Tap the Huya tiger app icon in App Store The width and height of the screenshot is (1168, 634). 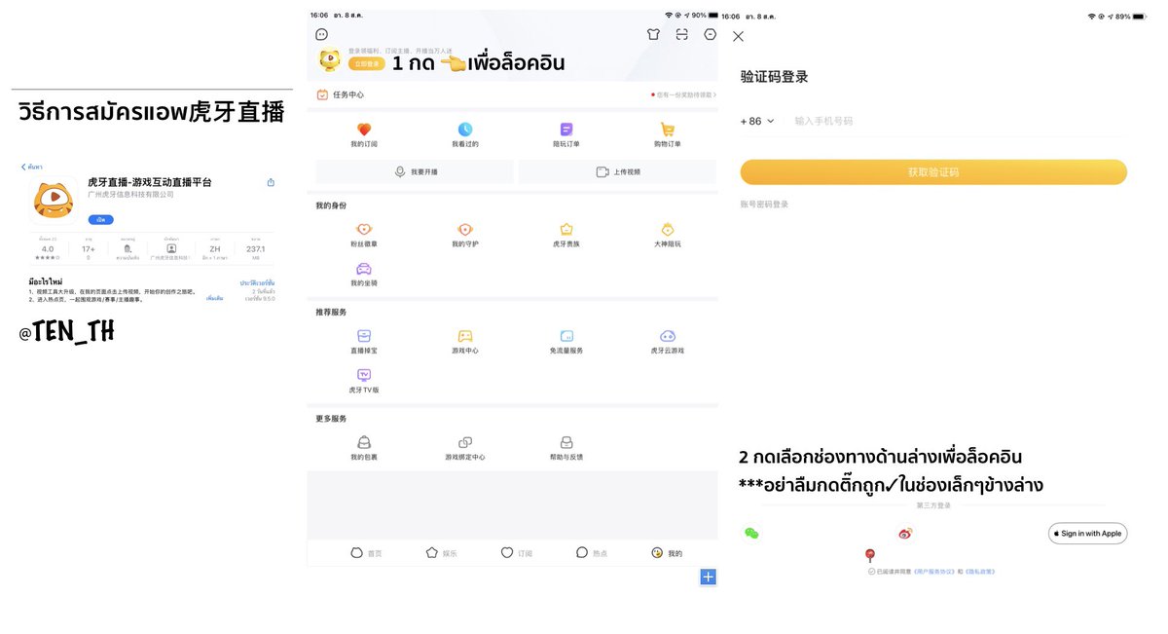point(54,202)
